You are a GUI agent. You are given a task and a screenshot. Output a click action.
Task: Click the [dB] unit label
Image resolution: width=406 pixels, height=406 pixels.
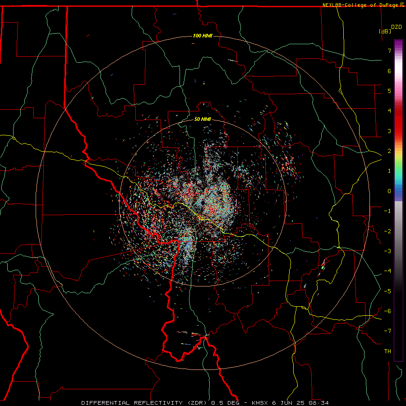(x=385, y=31)
